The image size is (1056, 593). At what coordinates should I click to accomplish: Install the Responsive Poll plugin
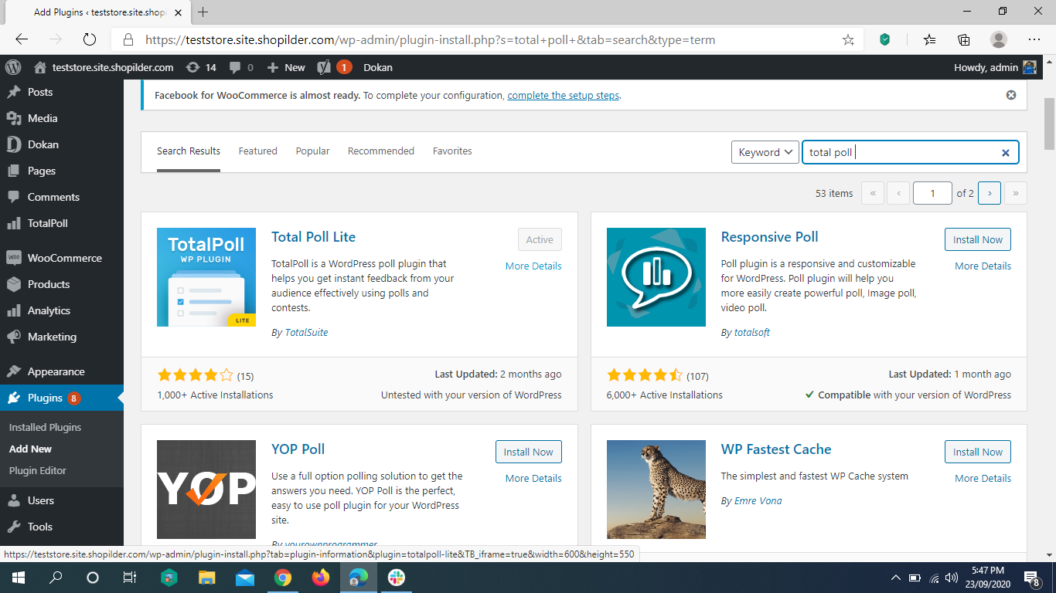[978, 239]
